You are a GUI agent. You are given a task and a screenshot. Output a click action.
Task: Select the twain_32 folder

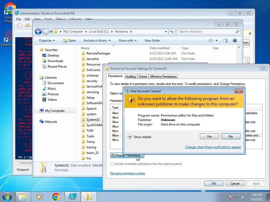click(92, 153)
